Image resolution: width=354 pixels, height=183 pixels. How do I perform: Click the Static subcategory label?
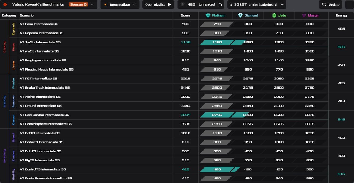pyautogui.click(x=14, y=47)
